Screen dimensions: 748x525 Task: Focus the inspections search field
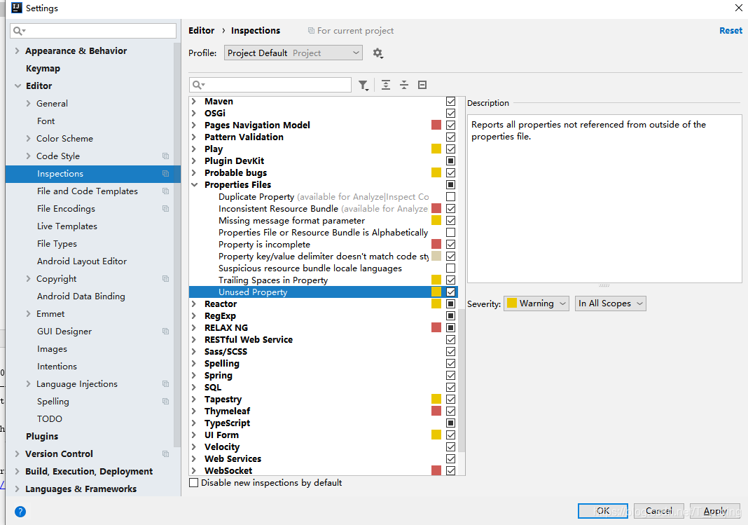point(270,85)
